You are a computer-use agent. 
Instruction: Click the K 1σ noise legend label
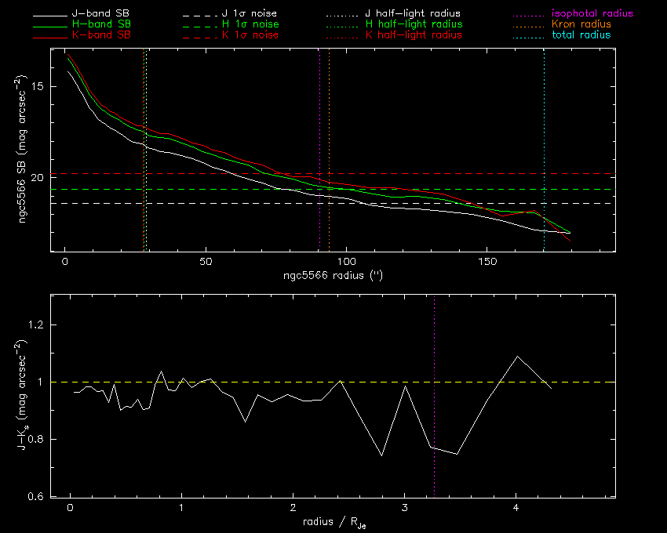[250, 35]
